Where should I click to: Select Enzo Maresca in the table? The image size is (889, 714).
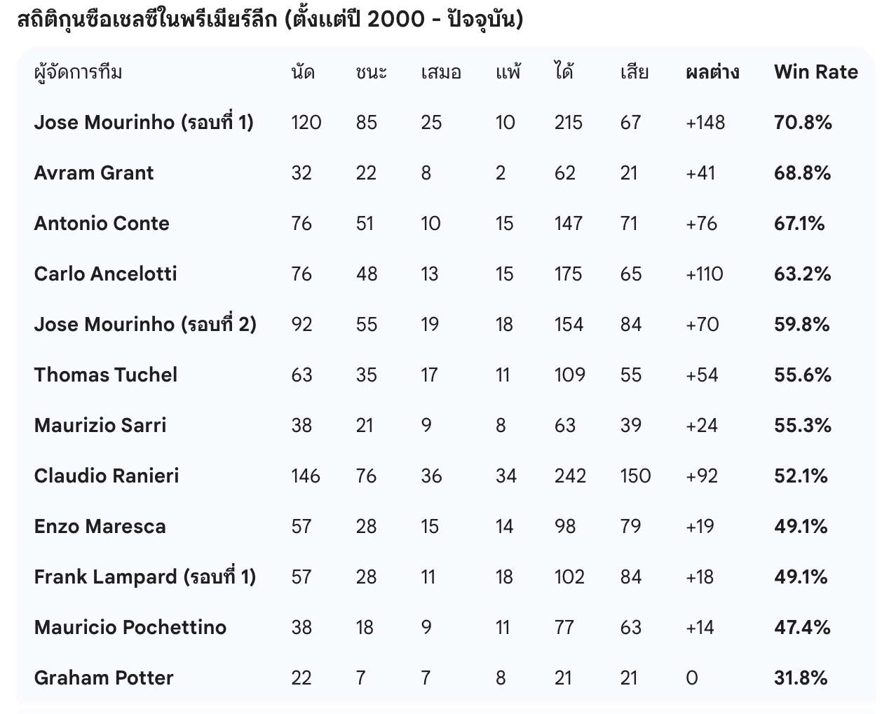pos(100,527)
